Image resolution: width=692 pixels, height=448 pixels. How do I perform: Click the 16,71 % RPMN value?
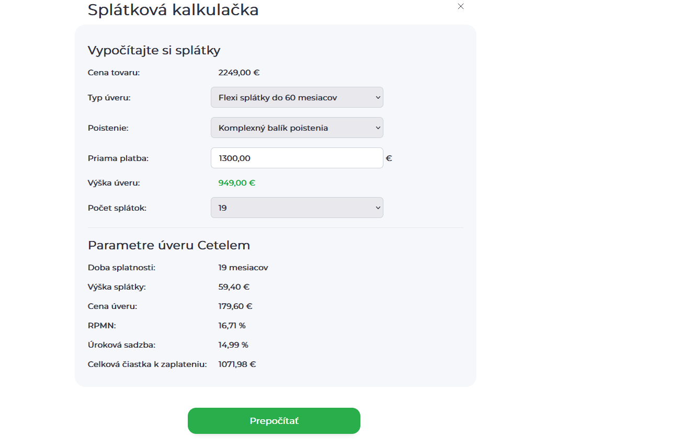click(x=232, y=326)
